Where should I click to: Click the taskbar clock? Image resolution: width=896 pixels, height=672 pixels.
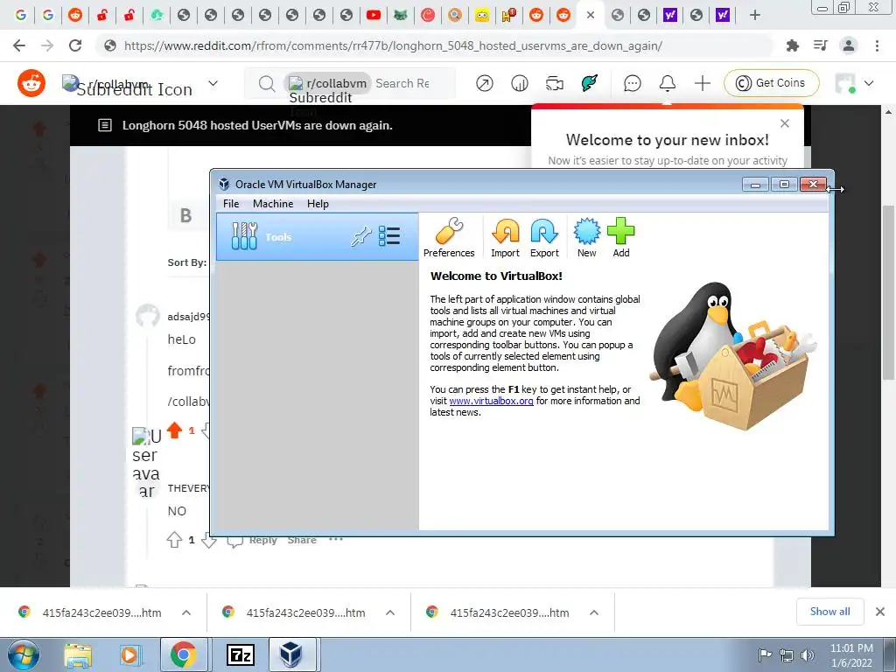click(851, 655)
